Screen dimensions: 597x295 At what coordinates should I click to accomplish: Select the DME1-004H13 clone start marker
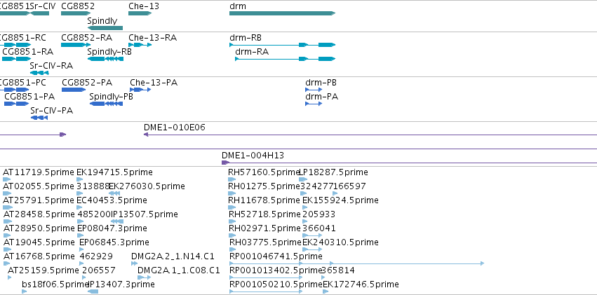click(x=225, y=163)
